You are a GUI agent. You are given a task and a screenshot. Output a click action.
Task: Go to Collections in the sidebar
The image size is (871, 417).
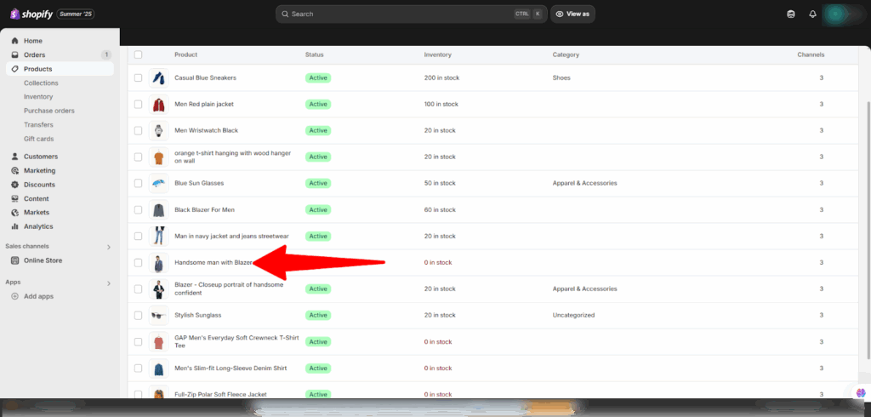coord(41,83)
